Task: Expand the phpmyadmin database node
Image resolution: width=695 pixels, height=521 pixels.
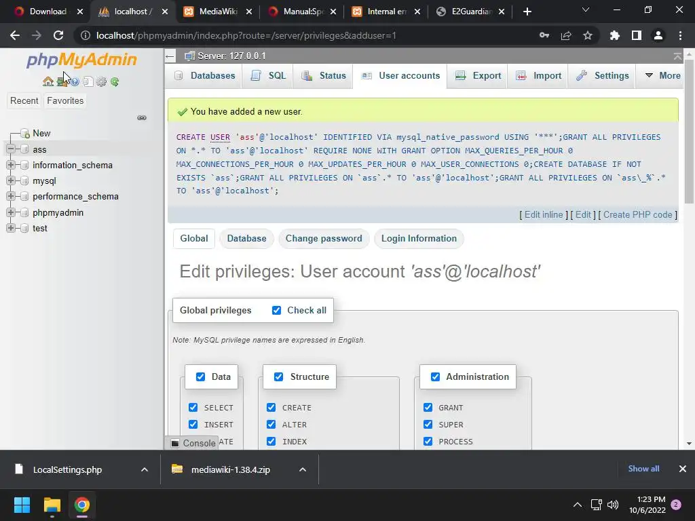Action: 11,212
